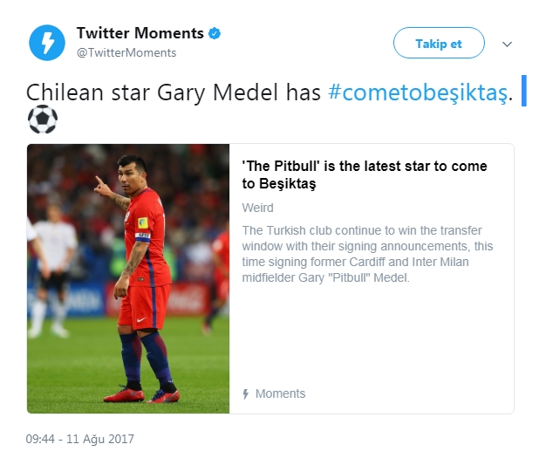Click the white-jersey player in the photo background
This screenshot has height=458, width=546.
pyautogui.click(x=52, y=262)
